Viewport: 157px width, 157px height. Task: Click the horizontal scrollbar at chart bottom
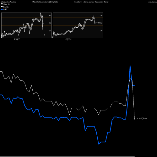point(67,156)
